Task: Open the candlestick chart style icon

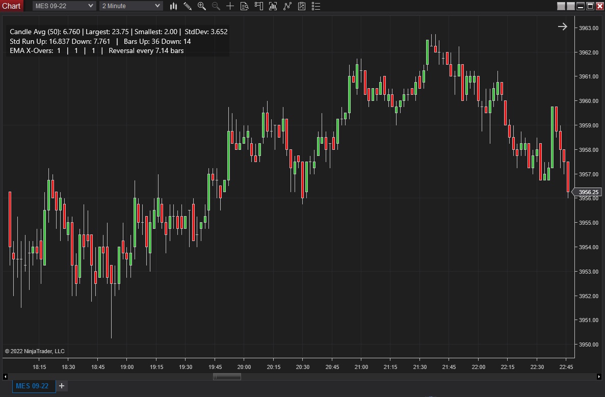Action: [x=173, y=6]
